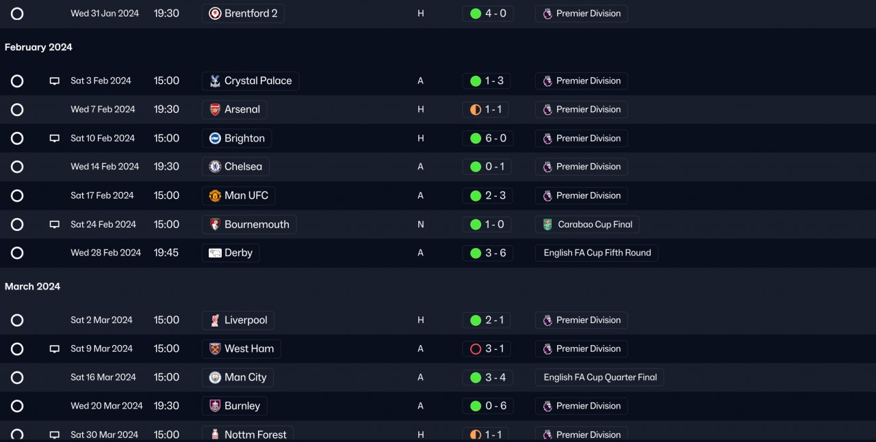Viewport: 876px width, 442px height.
Task: Click the red loss indicator on the West Ham result
Action: (x=476, y=349)
